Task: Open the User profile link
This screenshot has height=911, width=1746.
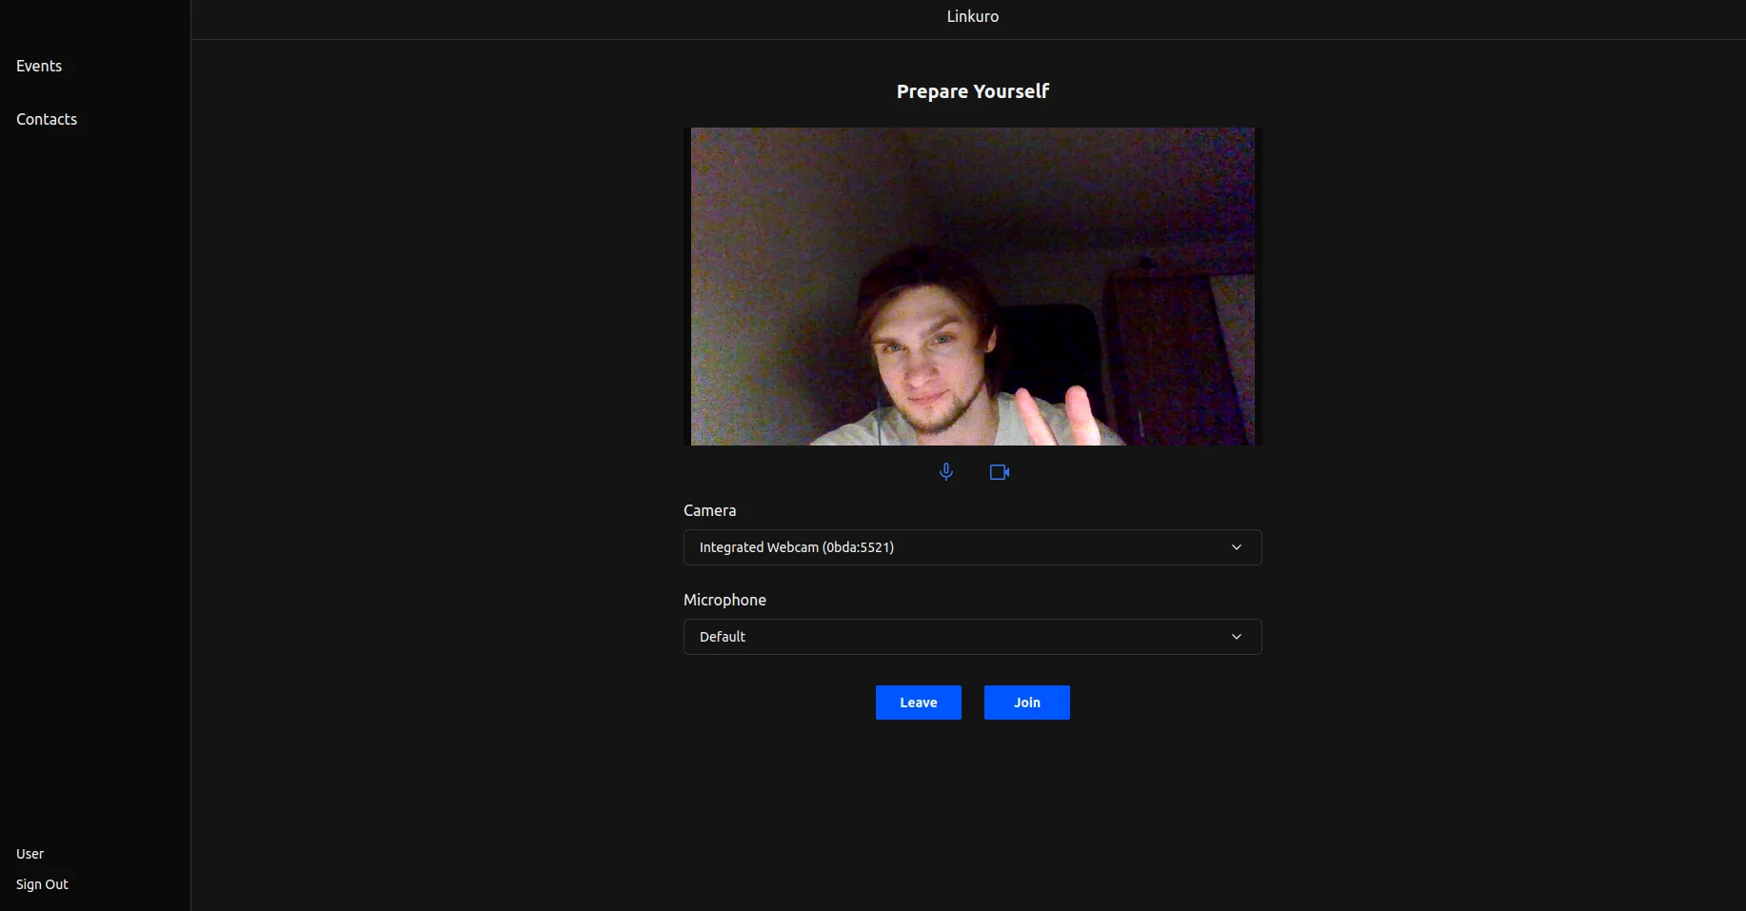Action: (x=30, y=854)
